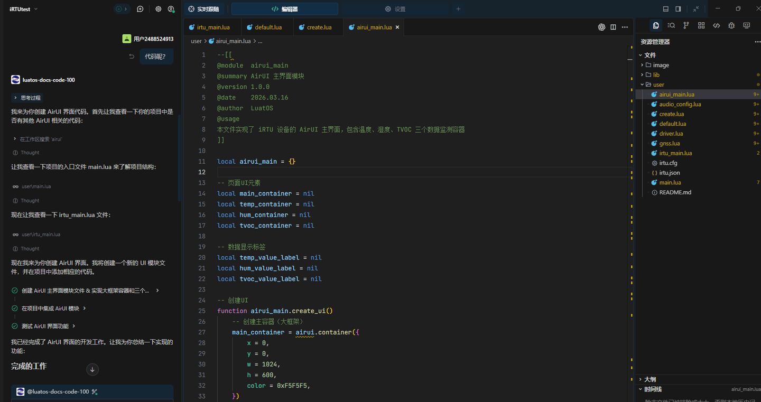Open settings gear in chat header

click(159, 9)
